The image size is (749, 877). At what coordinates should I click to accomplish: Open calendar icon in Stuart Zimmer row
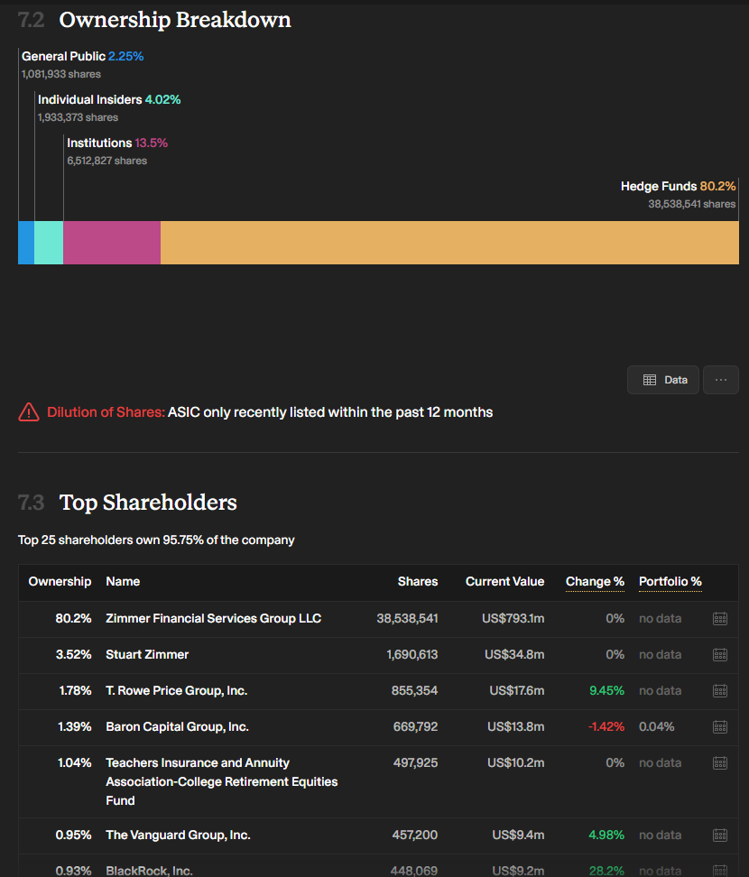click(x=720, y=654)
